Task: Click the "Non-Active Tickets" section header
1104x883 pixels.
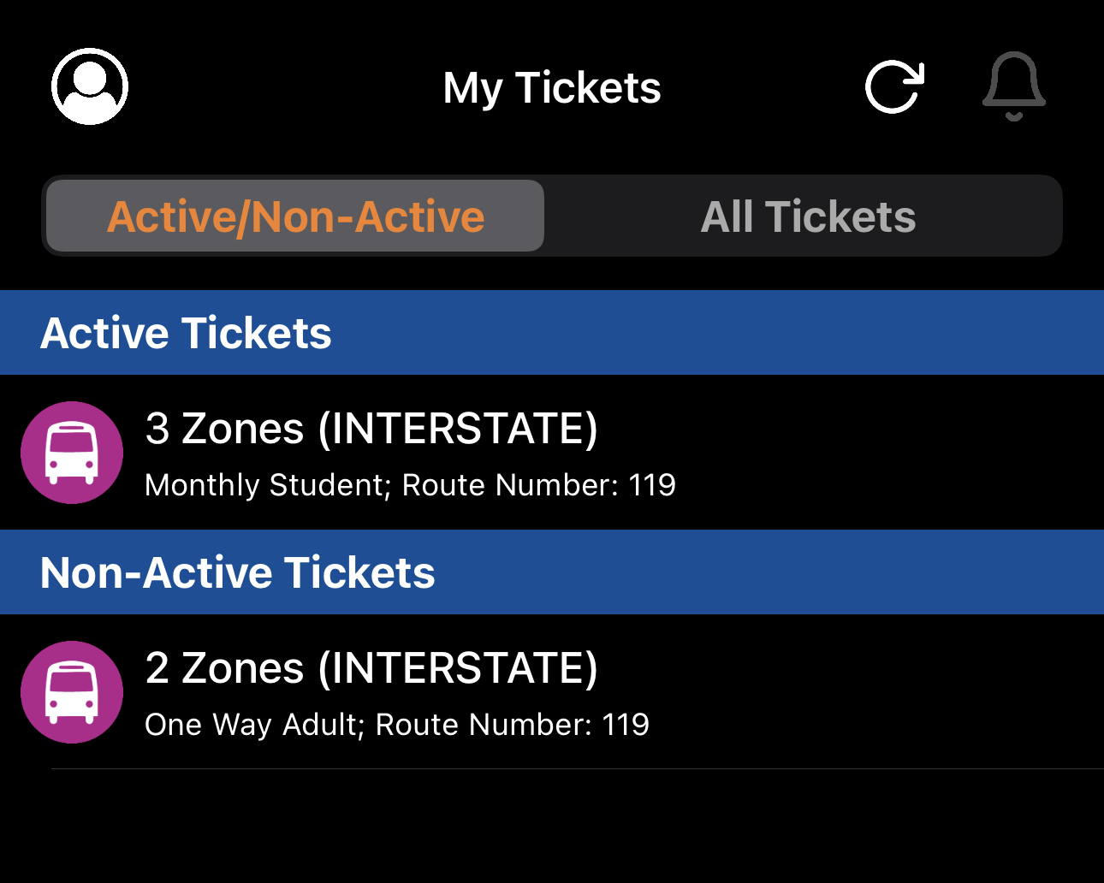Action: point(237,572)
